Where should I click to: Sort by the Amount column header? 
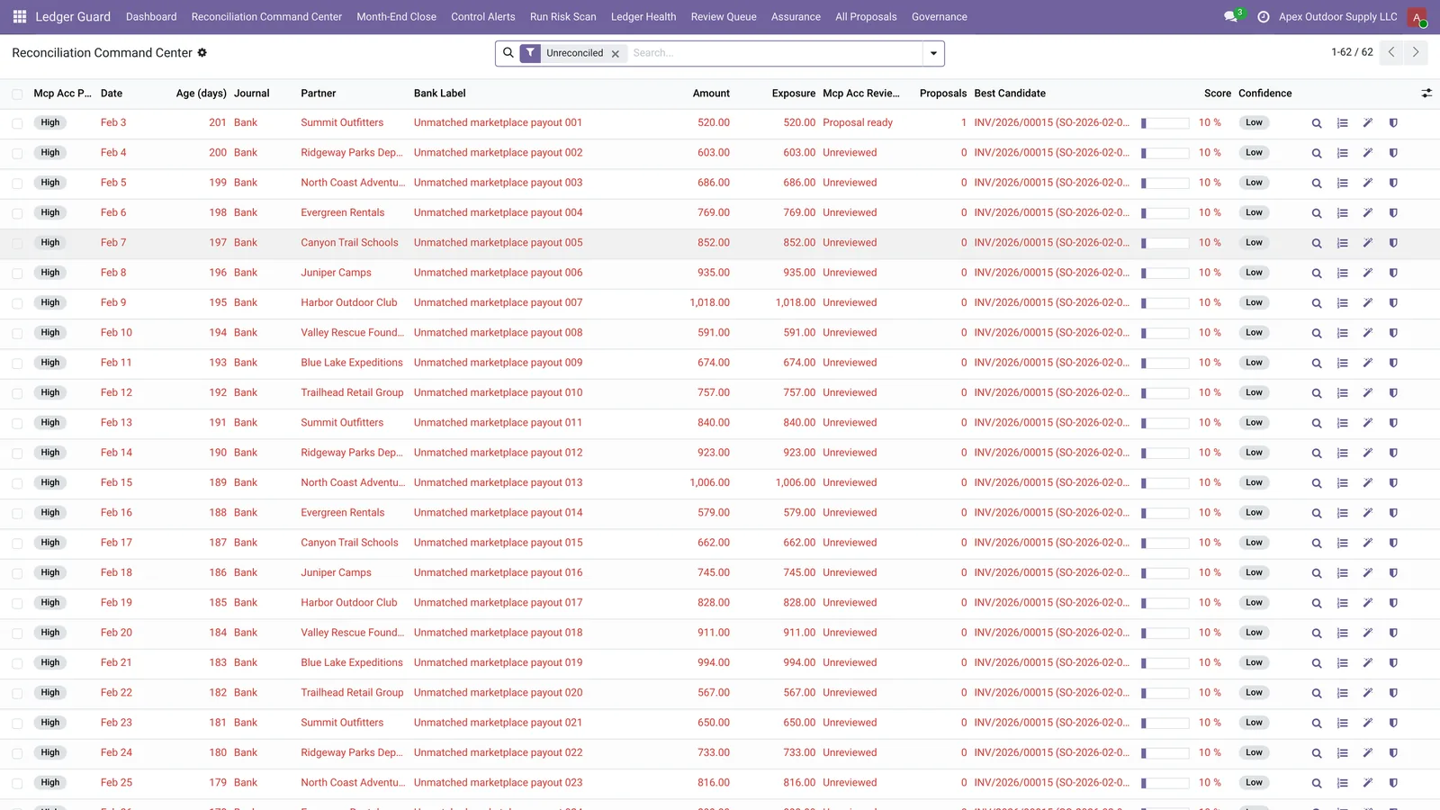coord(711,94)
